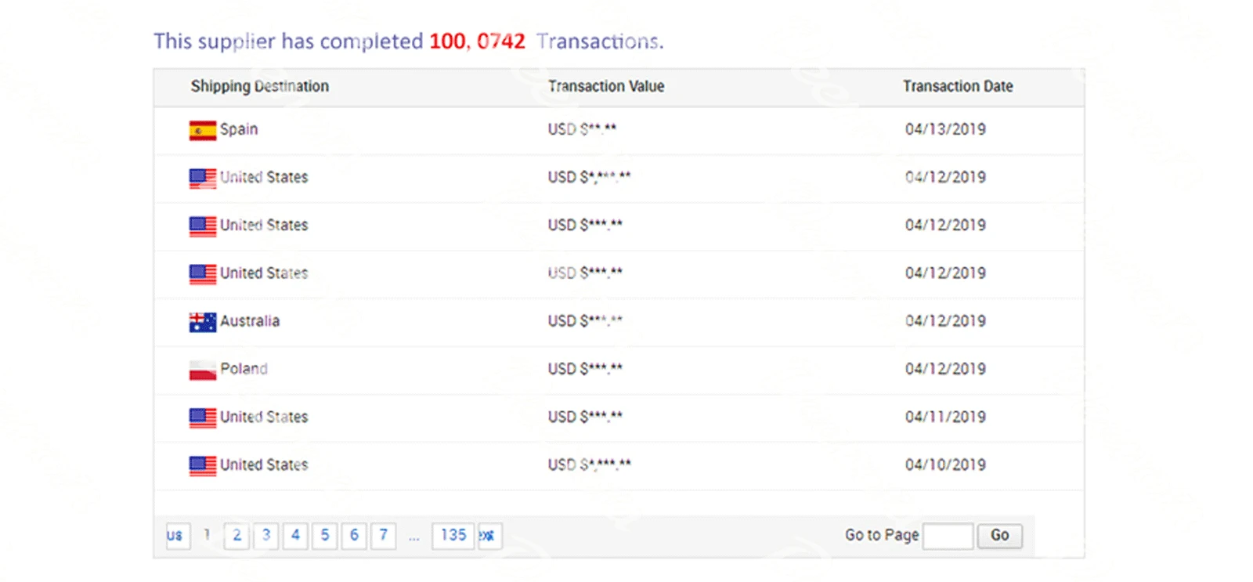Click the United States flag dated 04/11/2019
Screen dimensions: 1253x582
[x=202, y=418]
